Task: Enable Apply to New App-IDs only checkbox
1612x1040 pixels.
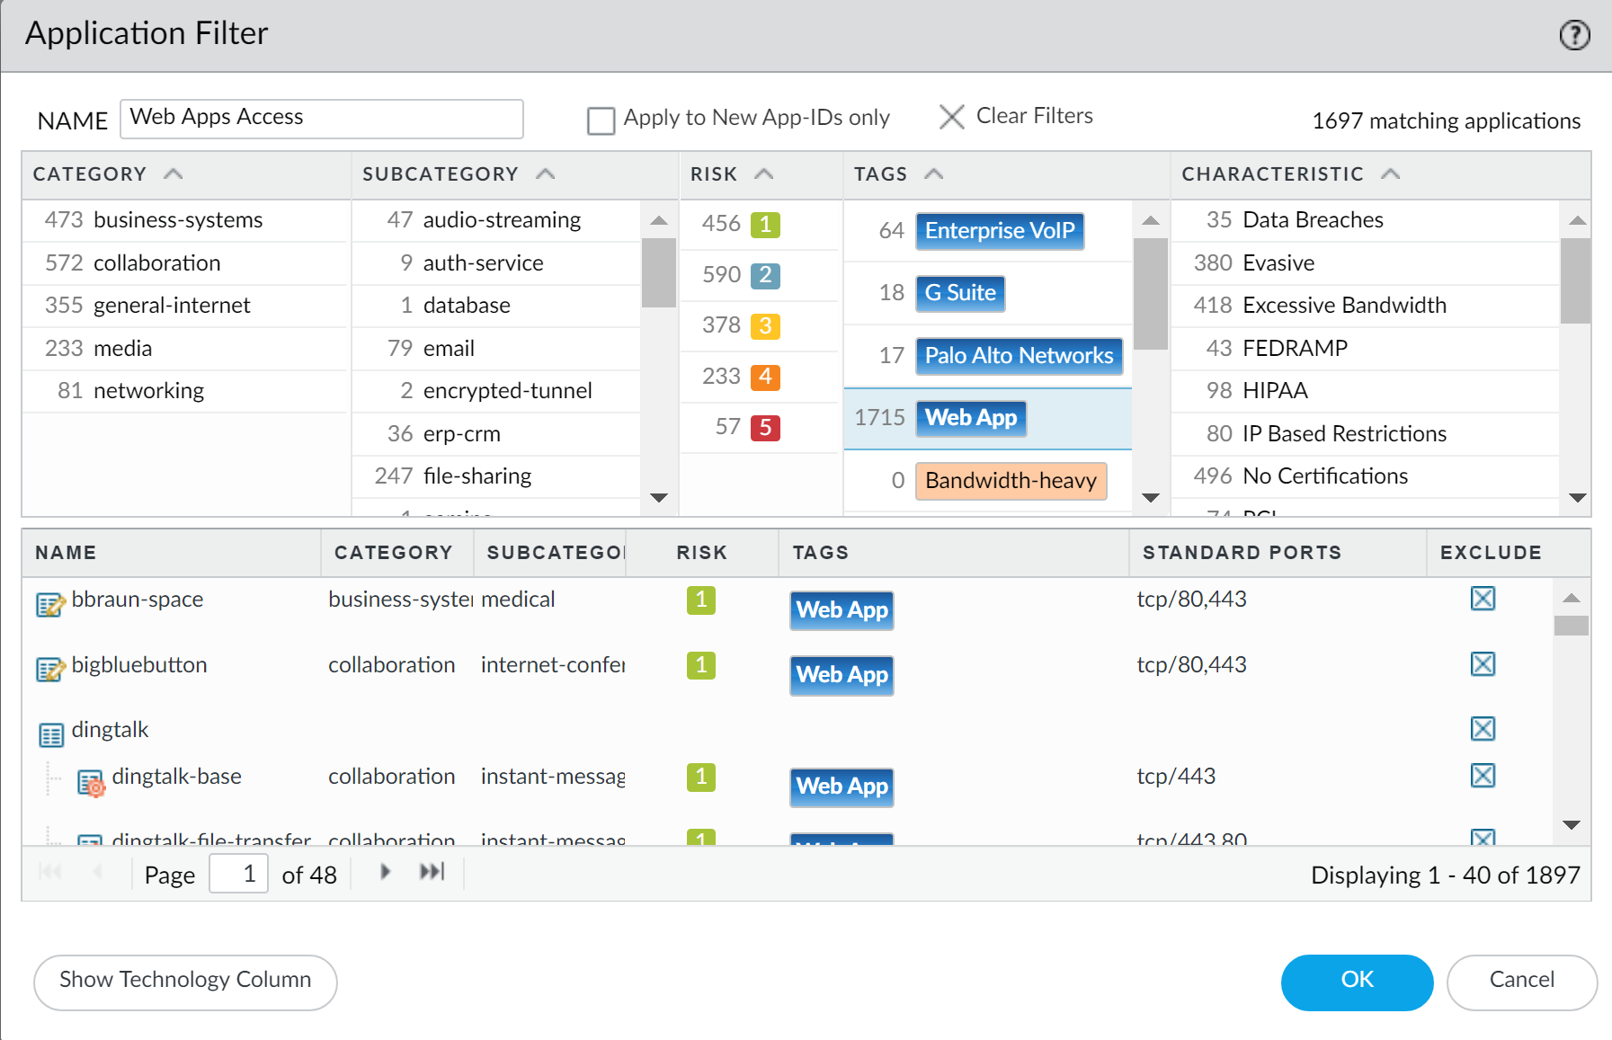Action: click(x=601, y=120)
